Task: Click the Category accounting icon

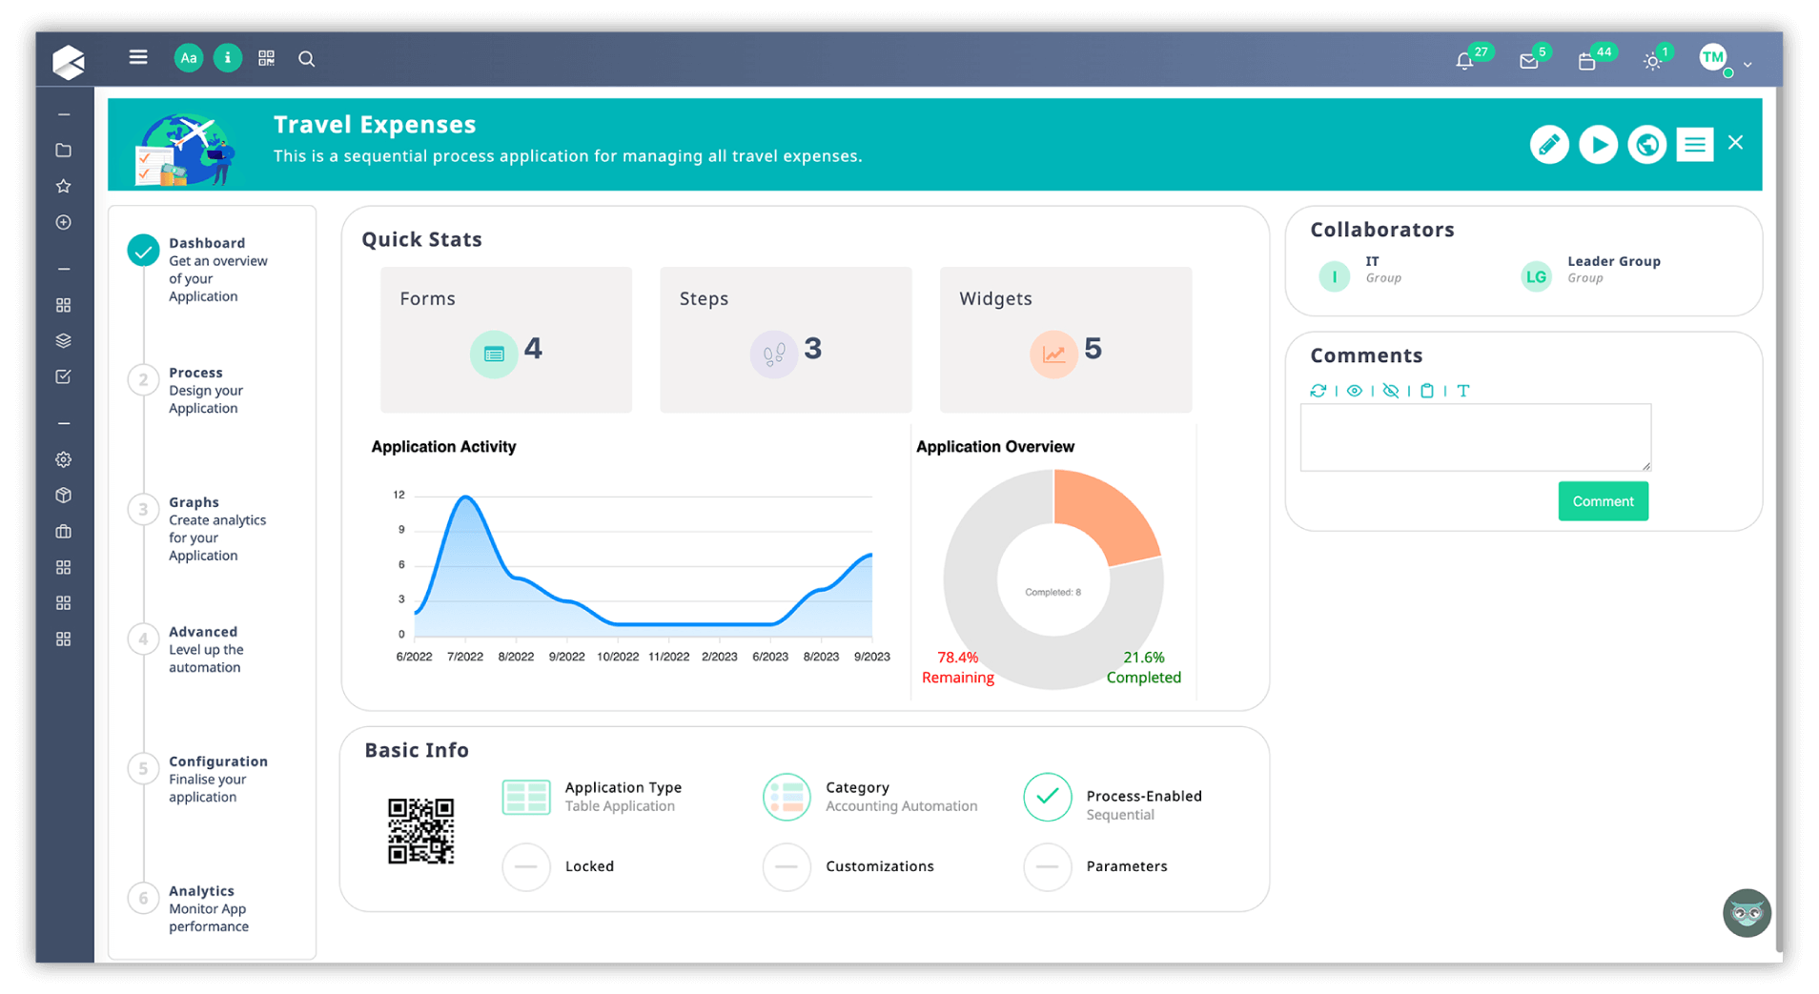Action: [787, 797]
